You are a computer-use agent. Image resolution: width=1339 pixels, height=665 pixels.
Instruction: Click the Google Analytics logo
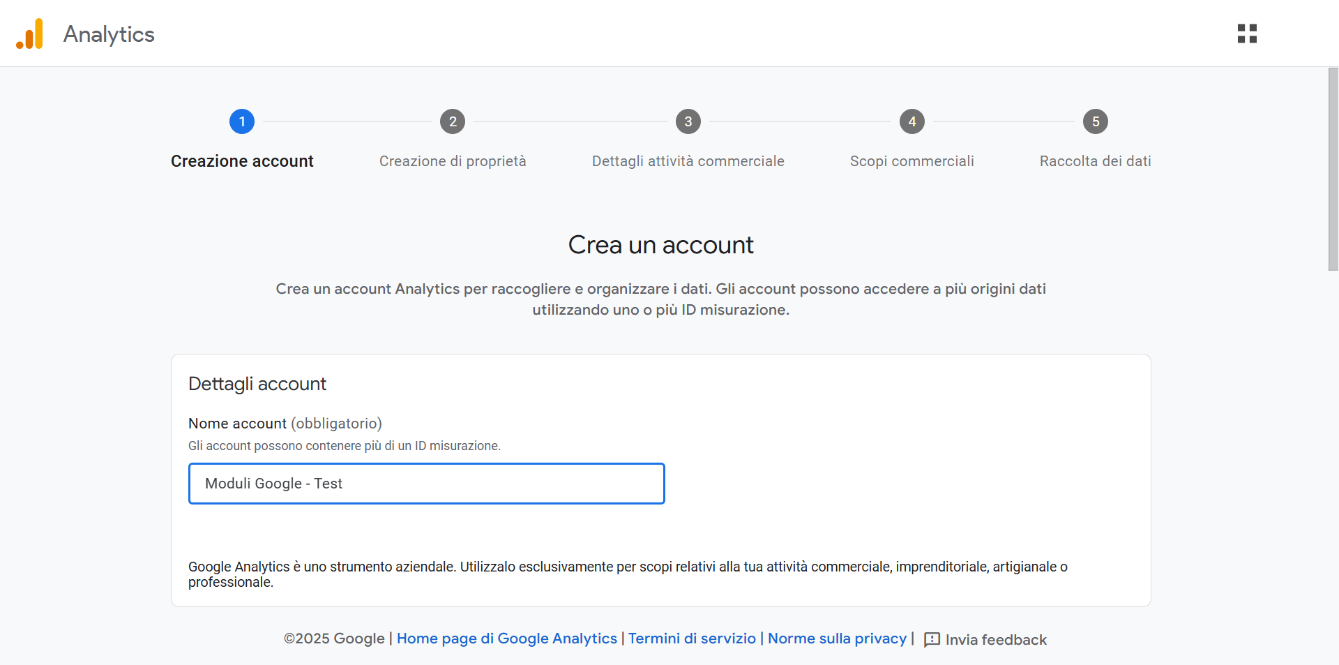pos(29,33)
